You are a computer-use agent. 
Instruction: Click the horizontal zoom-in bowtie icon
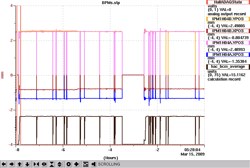[x=36, y=164]
